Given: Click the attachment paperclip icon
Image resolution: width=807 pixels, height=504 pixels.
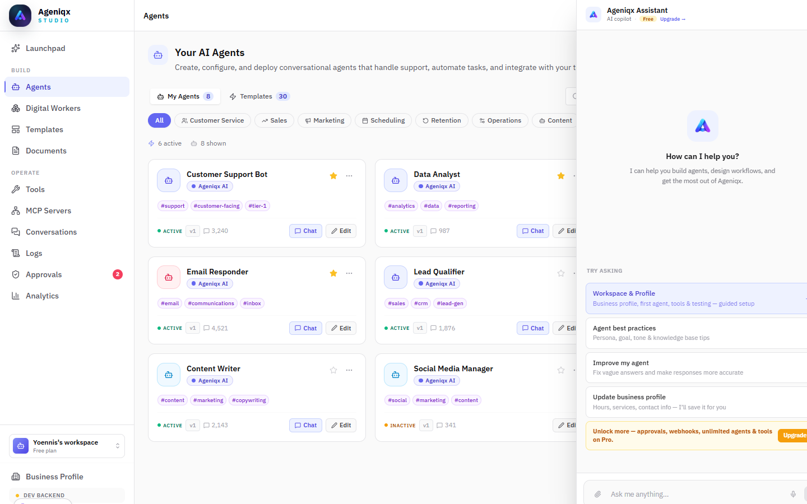Looking at the screenshot, I should 597,494.
